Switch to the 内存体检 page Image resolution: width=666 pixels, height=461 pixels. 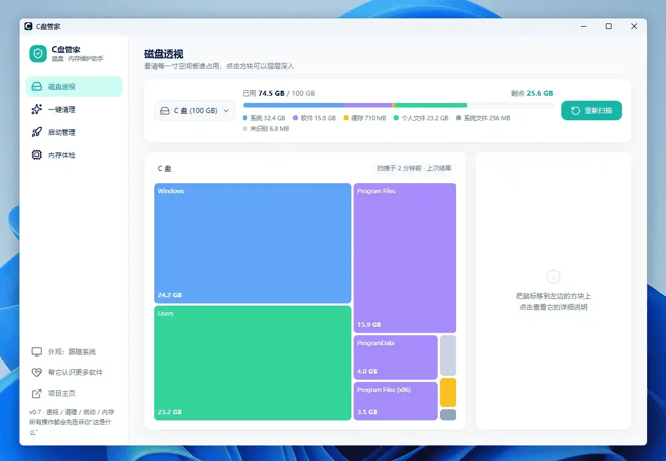[74, 155]
